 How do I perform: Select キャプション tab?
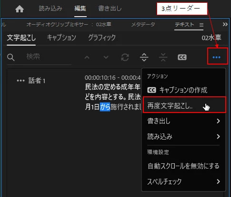point(61,38)
